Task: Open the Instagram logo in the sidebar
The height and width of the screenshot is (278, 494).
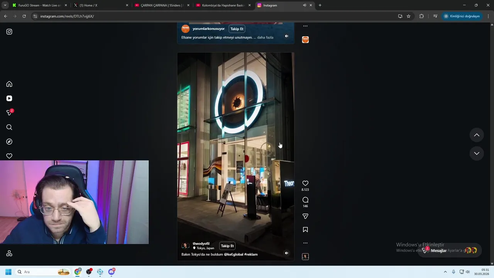Action: [9, 32]
